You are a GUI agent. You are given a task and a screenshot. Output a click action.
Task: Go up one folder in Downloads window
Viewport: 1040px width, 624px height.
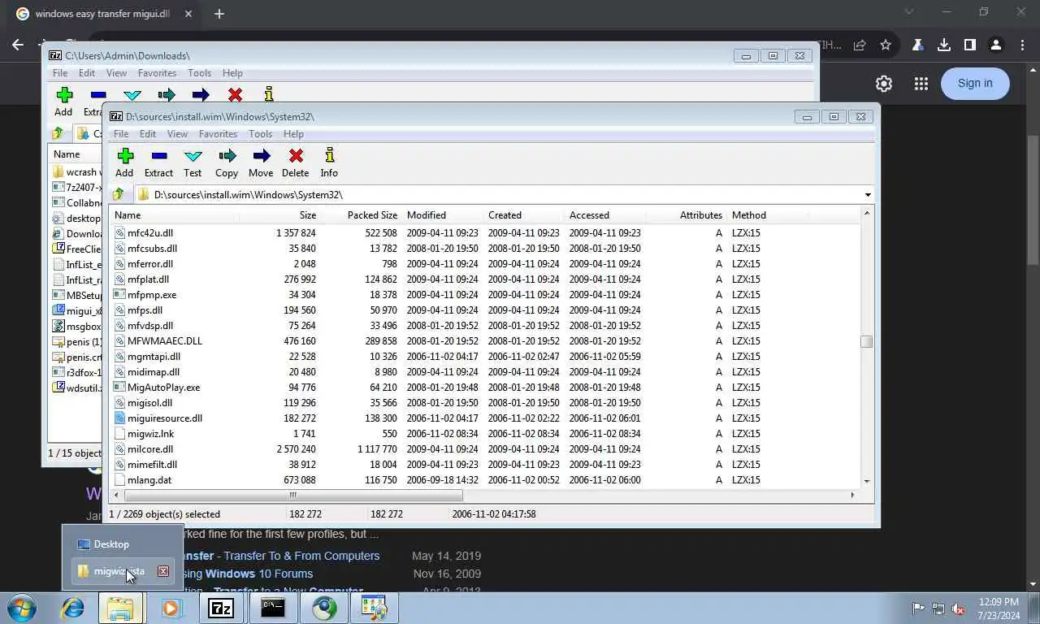click(x=57, y=133)
